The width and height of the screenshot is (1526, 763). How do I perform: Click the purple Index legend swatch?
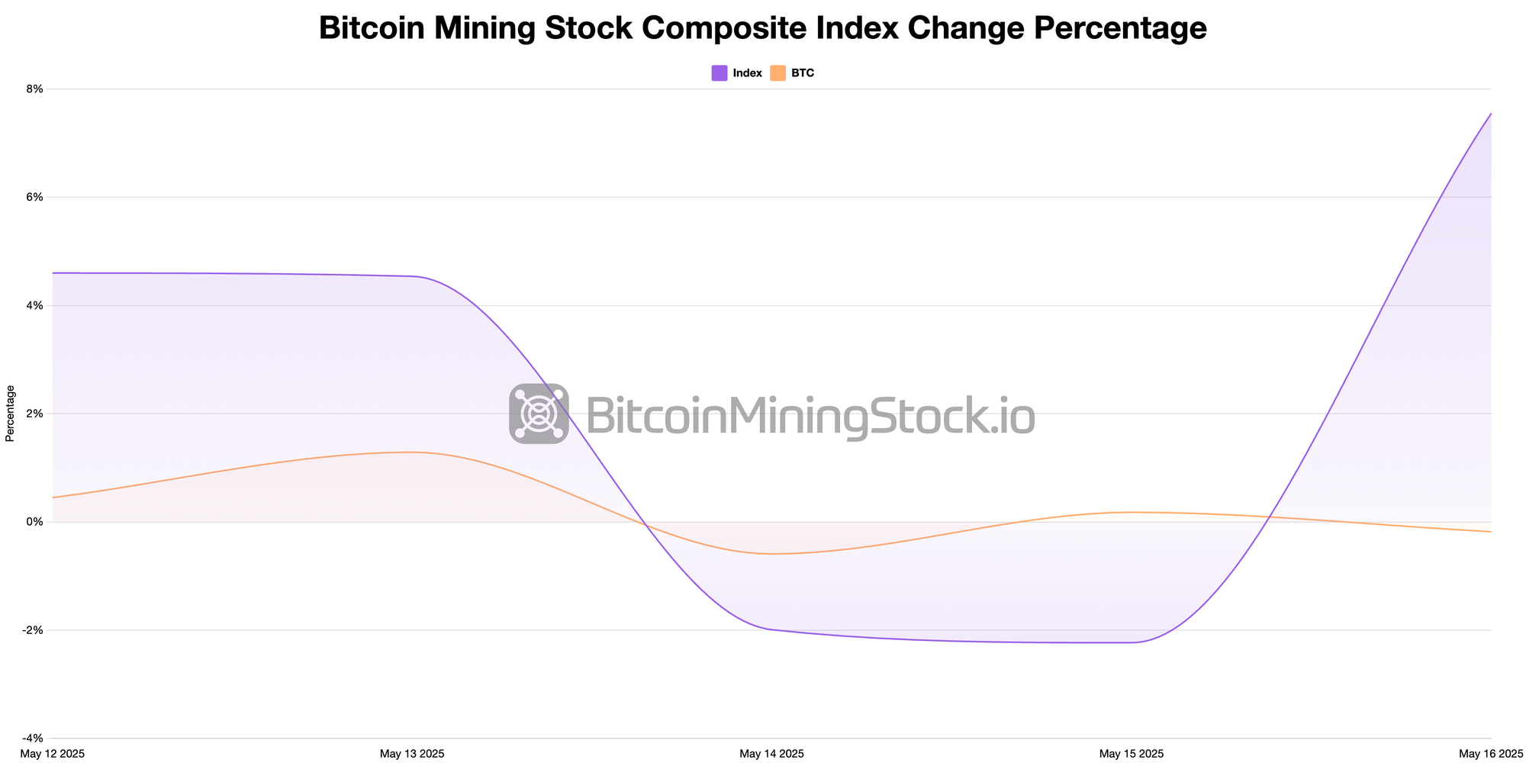tap(719, 73)
